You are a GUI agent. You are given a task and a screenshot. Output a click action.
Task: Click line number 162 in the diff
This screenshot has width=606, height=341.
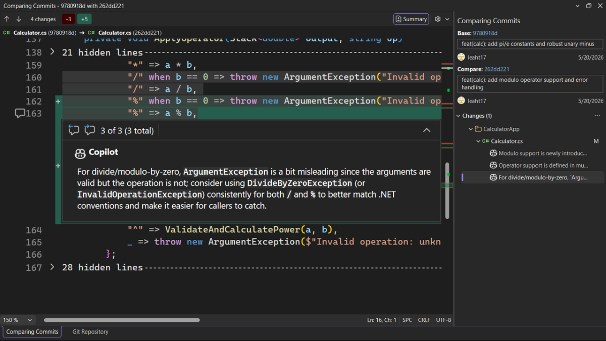tap(34, 101)
